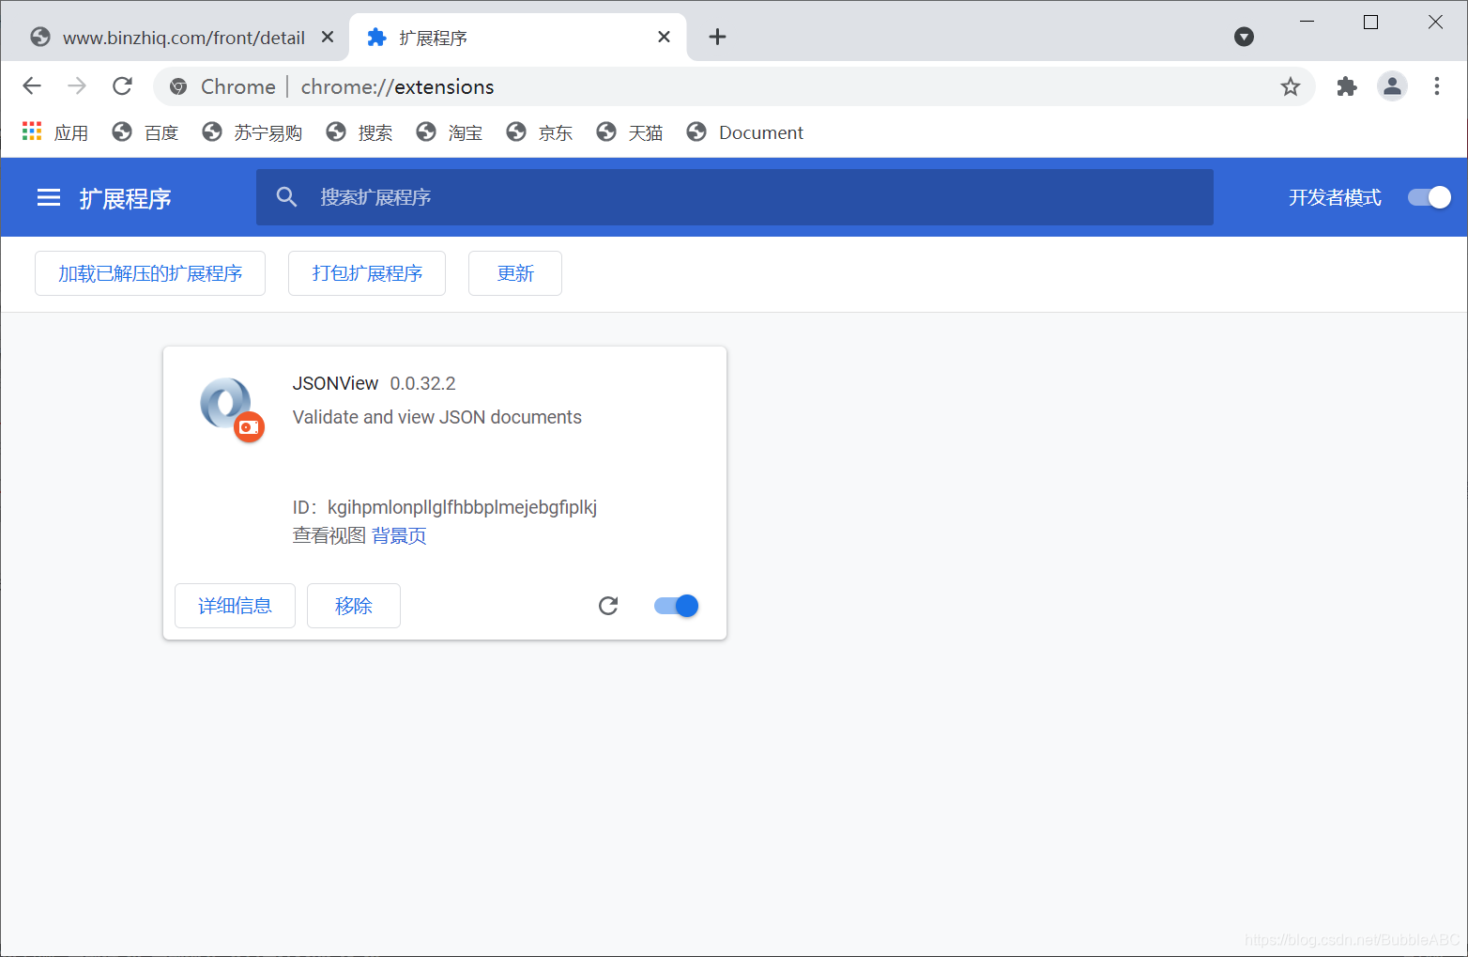The width and height of the screenshot is (1468, 957).
Task: Select the 扩展程序 browser tab
Action: [x=517, y=38]
